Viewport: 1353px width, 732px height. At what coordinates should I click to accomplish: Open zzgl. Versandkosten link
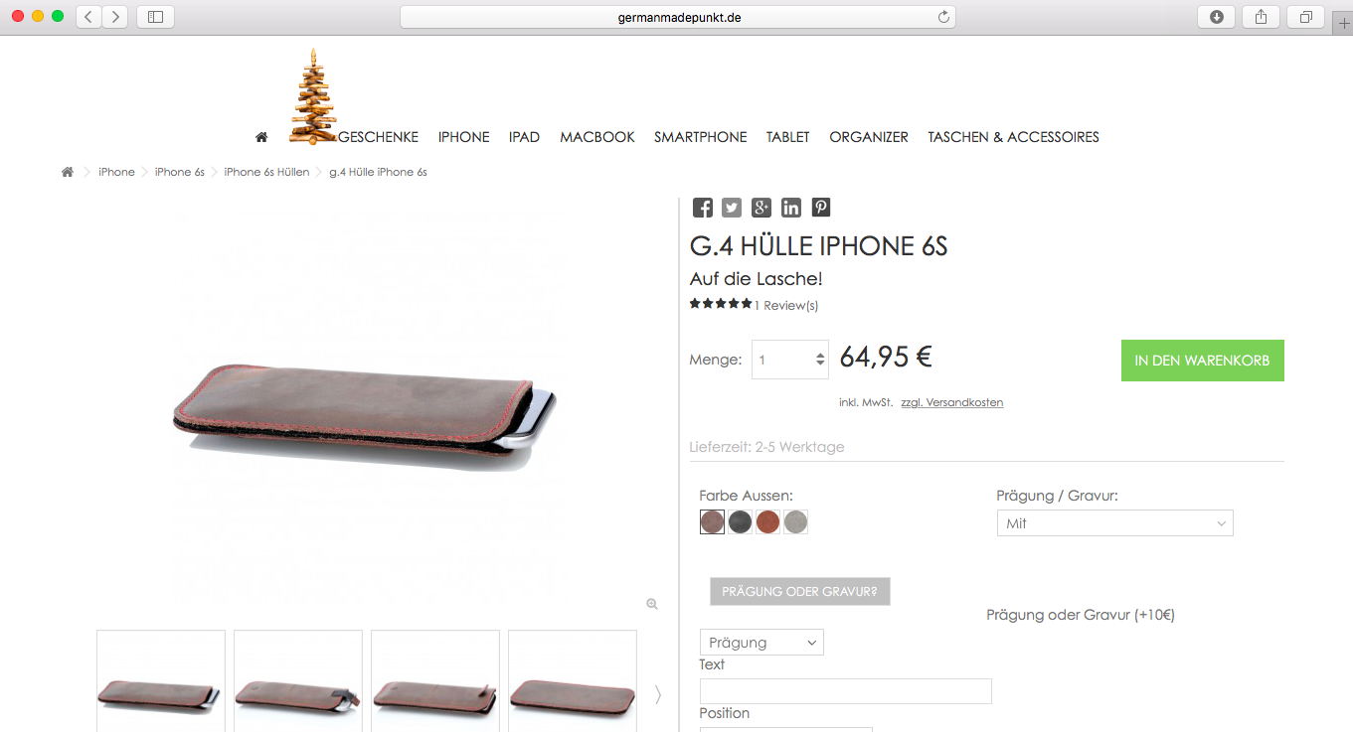pyautogui.click(x=951, y=402)
